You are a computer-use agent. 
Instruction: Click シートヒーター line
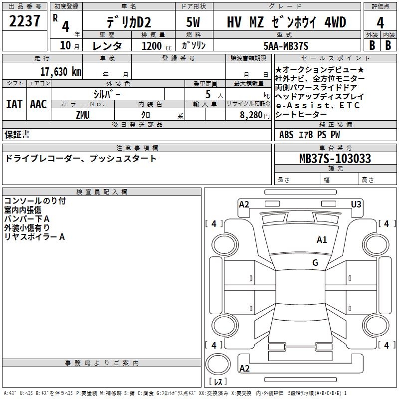301,114
